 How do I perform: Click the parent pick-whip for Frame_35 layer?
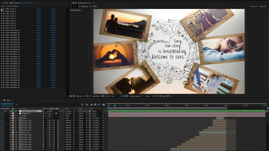[x=90, y=121]
